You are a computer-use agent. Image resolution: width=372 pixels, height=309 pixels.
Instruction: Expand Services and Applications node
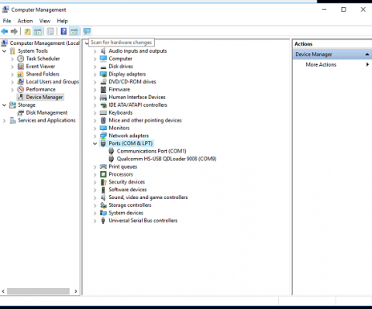pyautogui.click(x=4, y=121)
